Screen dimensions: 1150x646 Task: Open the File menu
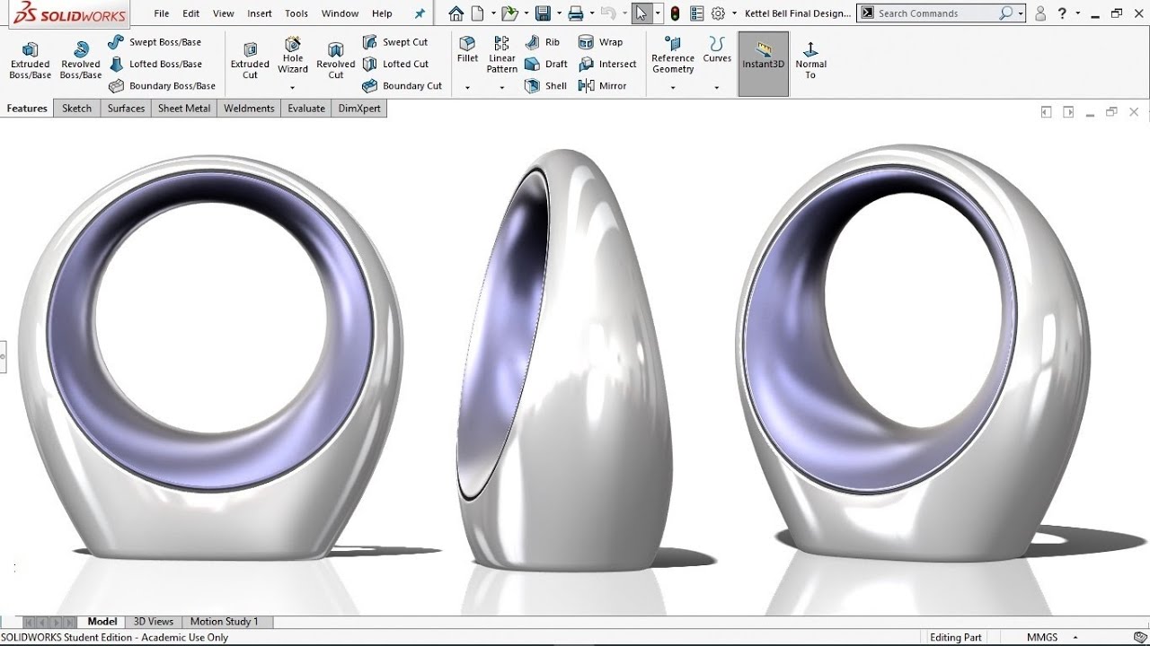(162, 13)
